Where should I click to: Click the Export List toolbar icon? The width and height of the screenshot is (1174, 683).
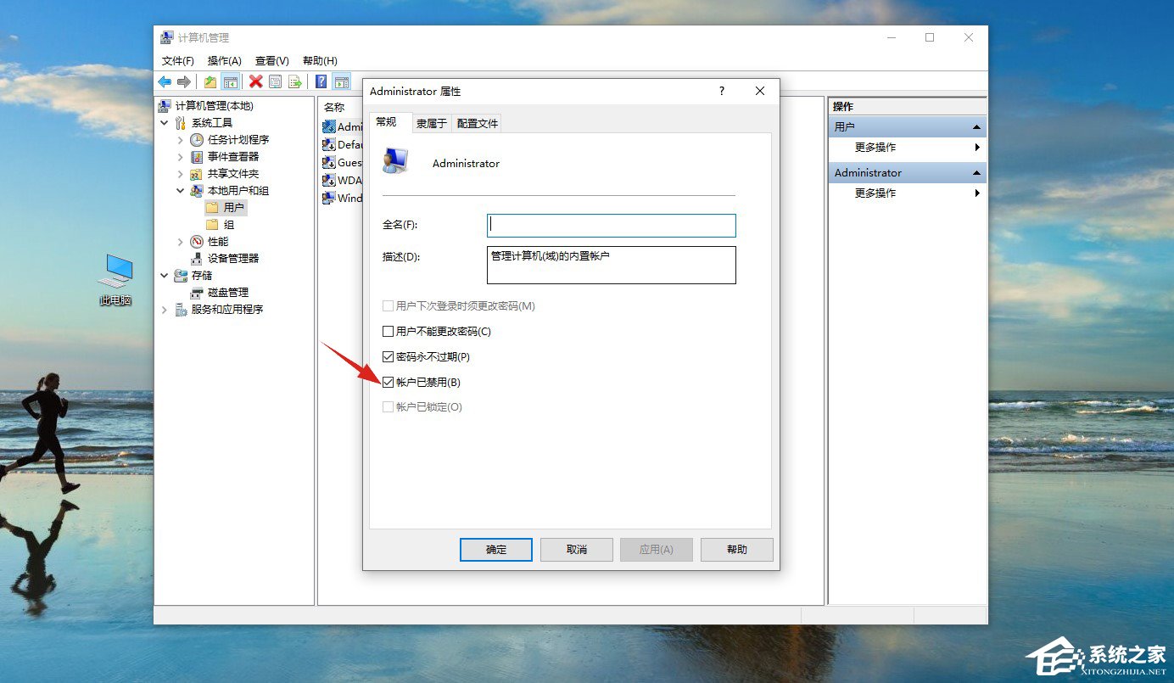tap(294, 82)
